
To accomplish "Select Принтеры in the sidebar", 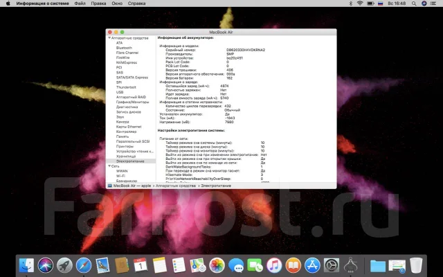I will 125,146.
